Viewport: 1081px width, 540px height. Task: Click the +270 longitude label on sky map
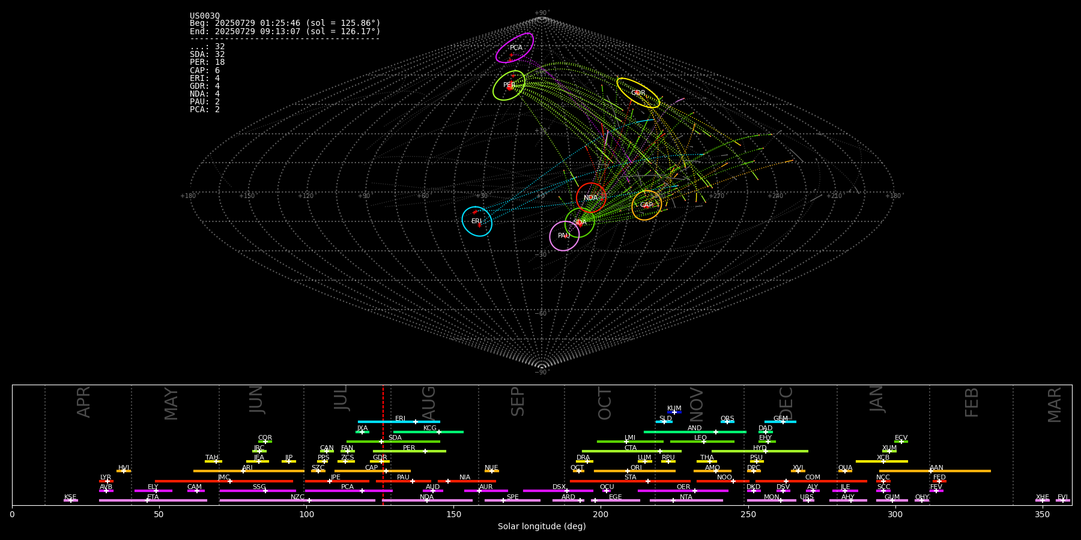point(716,196)
